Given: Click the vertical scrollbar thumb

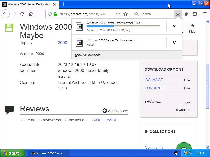Looking at the screenshot, I should (208, 86).
